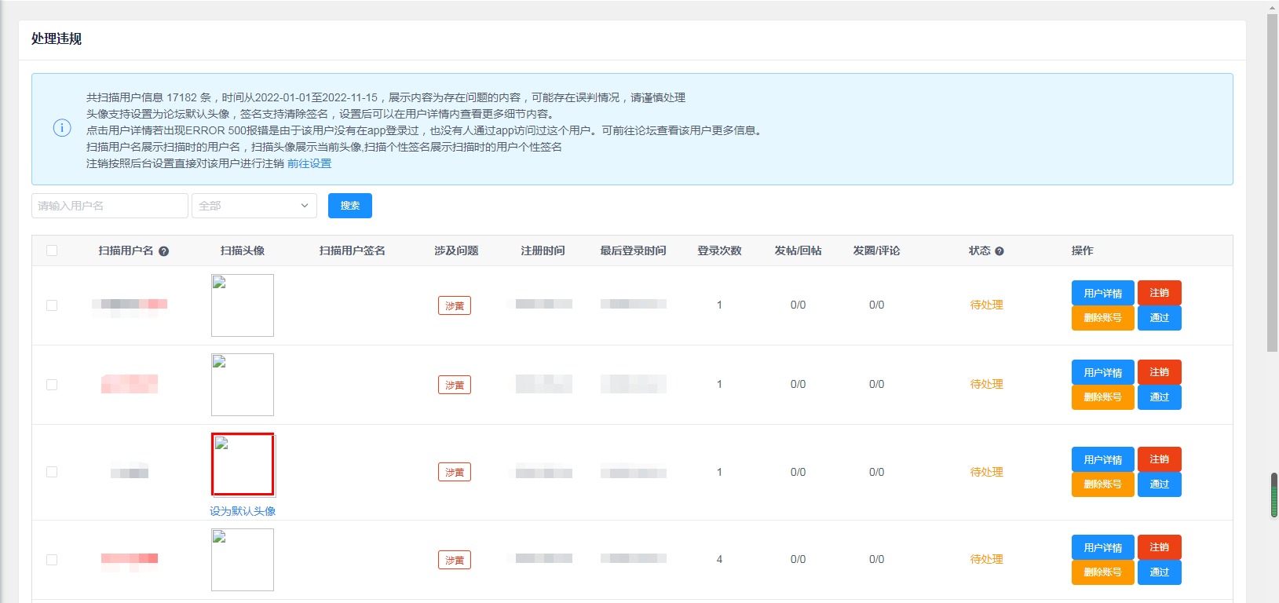Click 删除账号 in the second row

1103,397
